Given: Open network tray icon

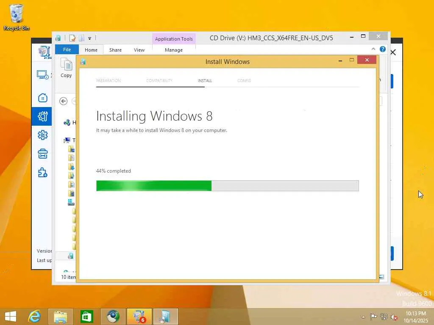Looking at the screenshot, I should click(384, 317).
